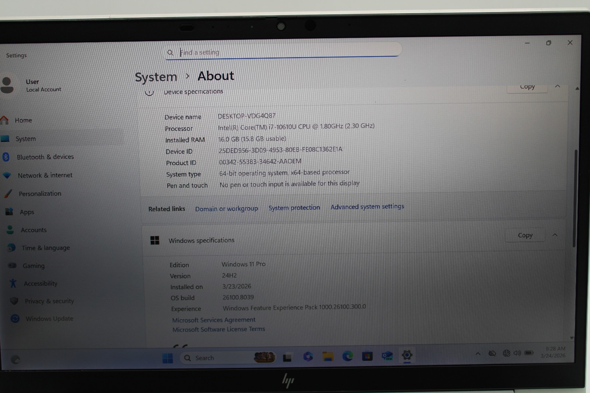590x393 pixels.
Task: Open the clock and date flyout
Action: (x=553, y=352)
